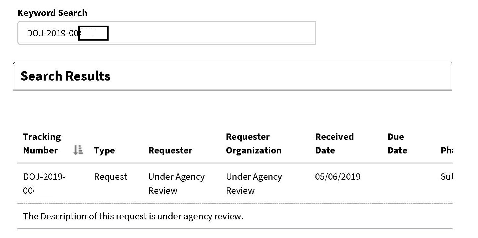
Task: Select Under Agency Review in Requester Organization column
Action: [x=254, y=183]
